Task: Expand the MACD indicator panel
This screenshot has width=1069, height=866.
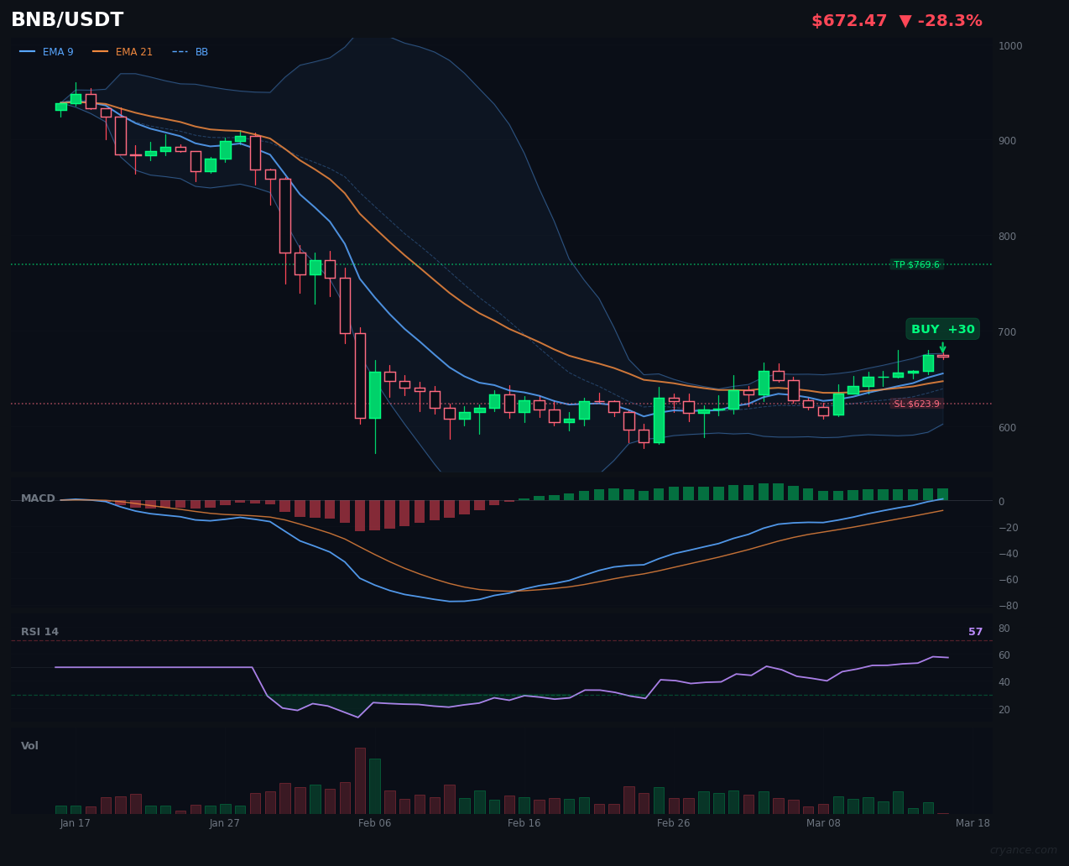Action: 38,498
